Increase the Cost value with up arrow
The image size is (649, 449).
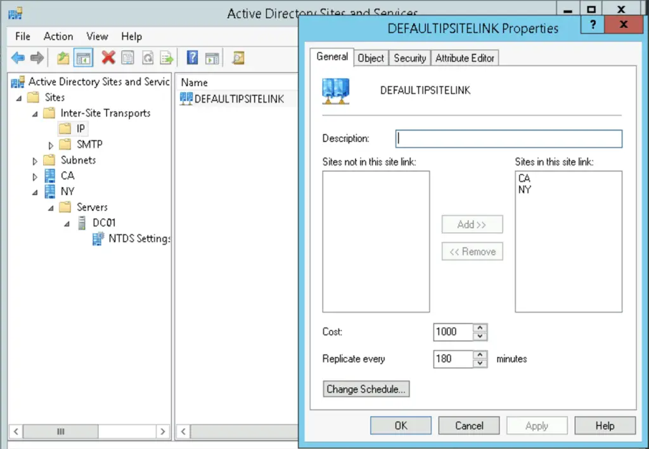[480, 328]
